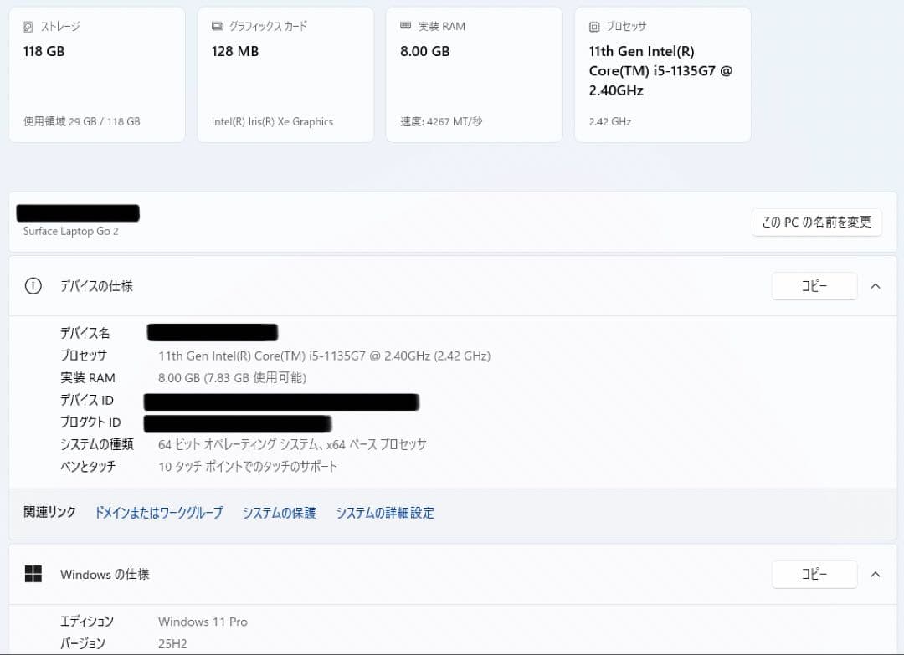The width and height of the screenshot is (904, 655).
Task: Click the installed RAM icon
Action: pos(406,26)
